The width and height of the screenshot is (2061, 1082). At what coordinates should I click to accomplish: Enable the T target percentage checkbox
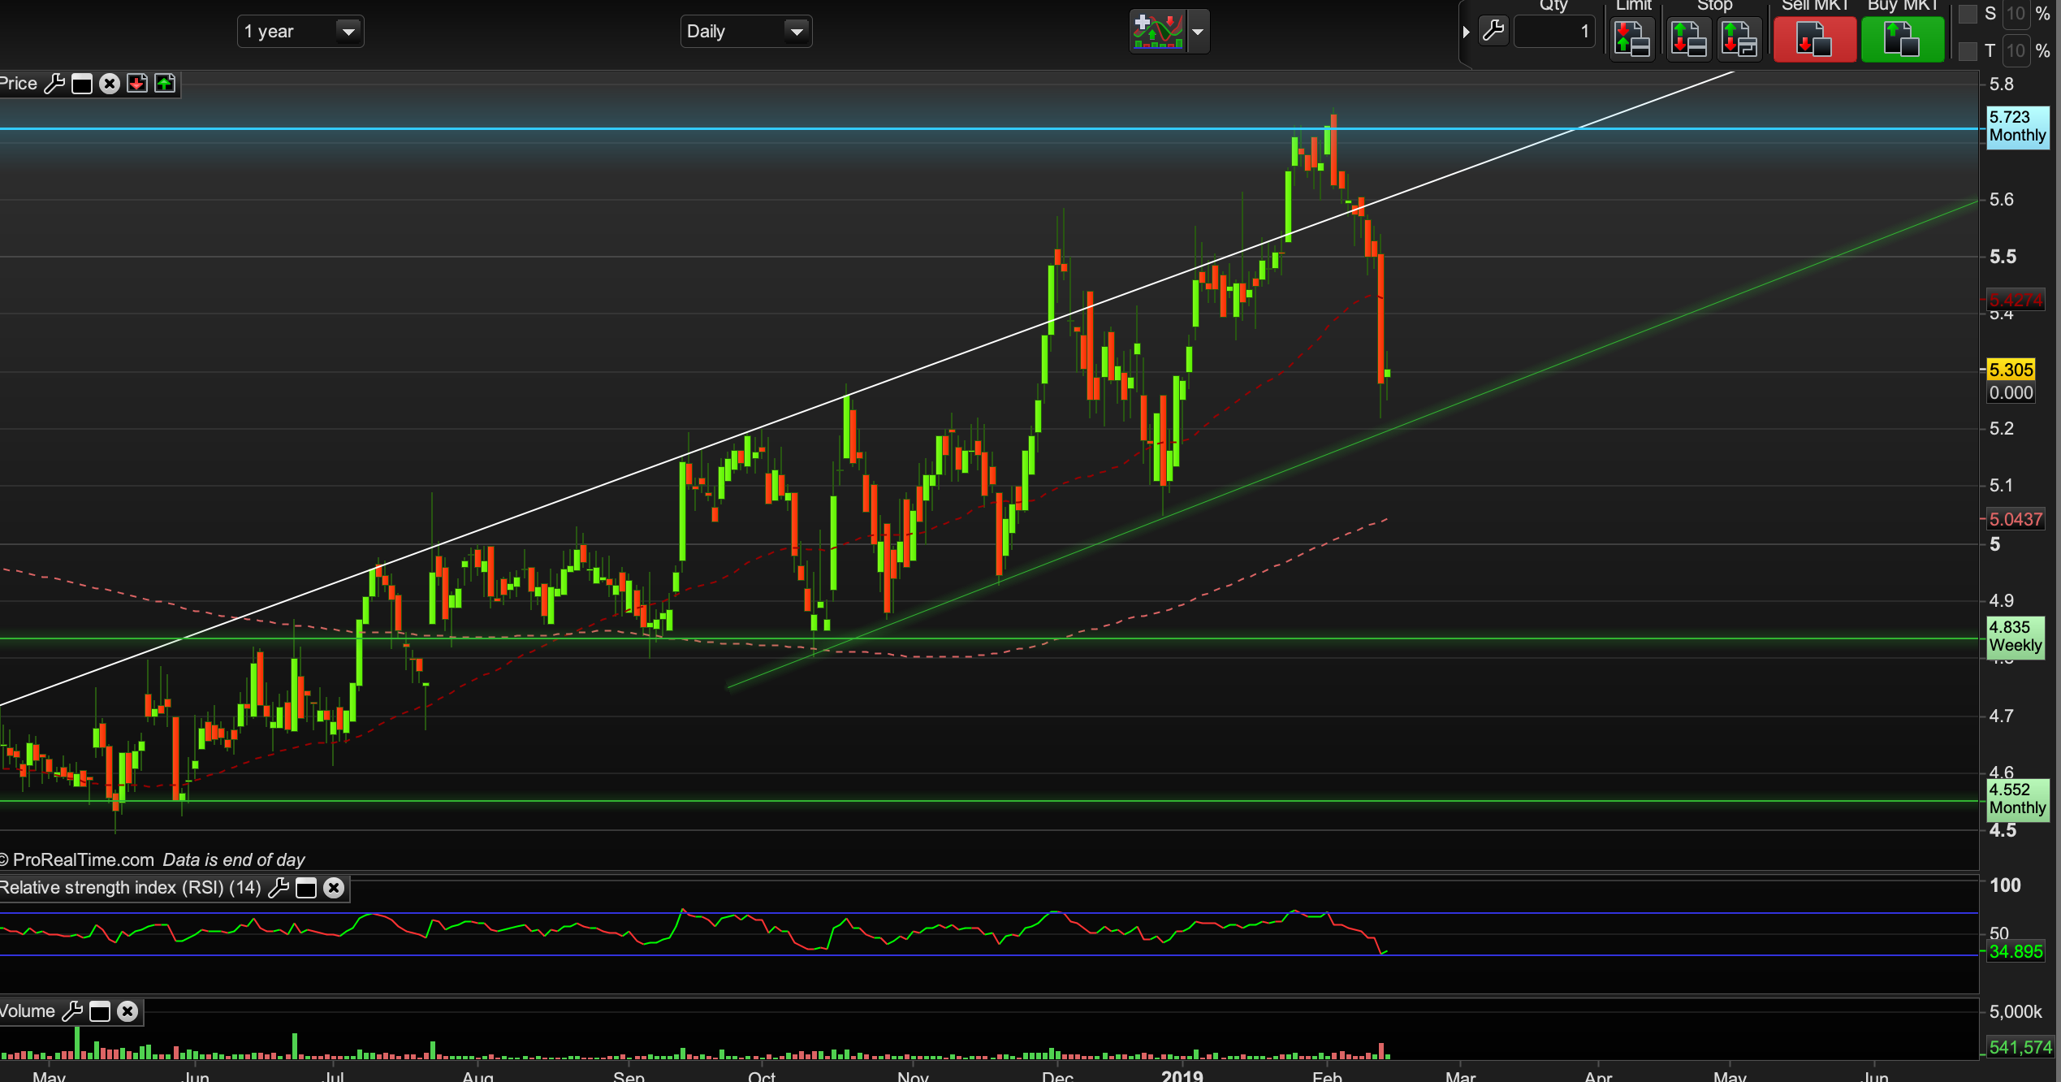click(1968, 51)
